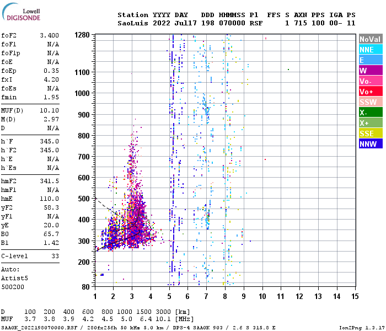386x331 pixels.
Task: Select the W direction legend swatch
Action: (x=371, y=71)
